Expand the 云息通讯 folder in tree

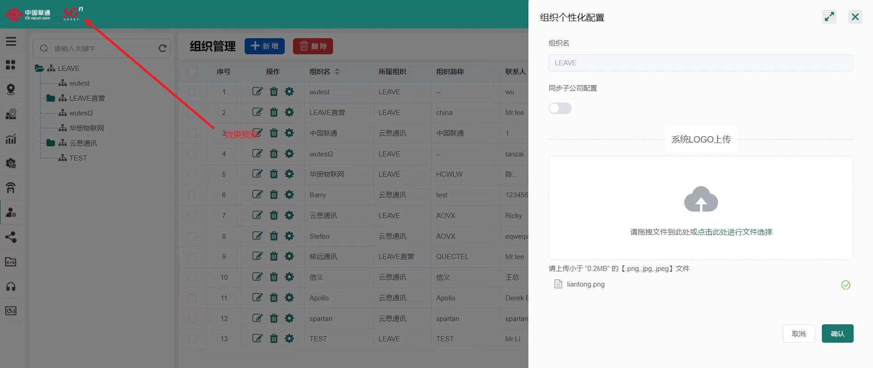[x=51, y=143]
